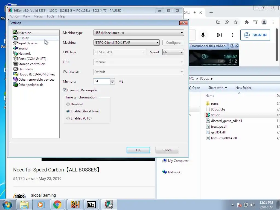
Task: Open a new Chrome tab
Action: coord(211,13)
